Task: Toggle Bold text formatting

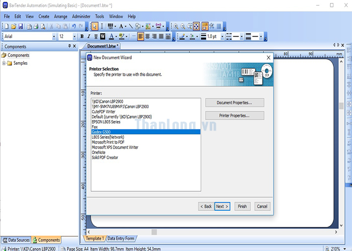Action: click(81, 36)
